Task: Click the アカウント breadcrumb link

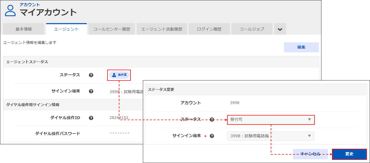Action: (30, 5)
